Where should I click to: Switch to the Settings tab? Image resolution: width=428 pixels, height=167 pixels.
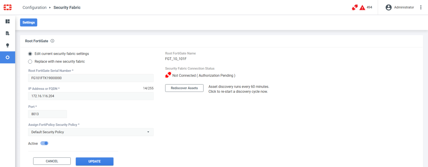28,22
